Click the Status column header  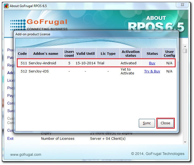pyautogui.click(x=152, y=53)
